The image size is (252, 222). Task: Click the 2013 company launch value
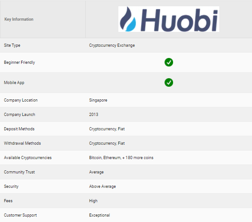[x=94, y=115]
